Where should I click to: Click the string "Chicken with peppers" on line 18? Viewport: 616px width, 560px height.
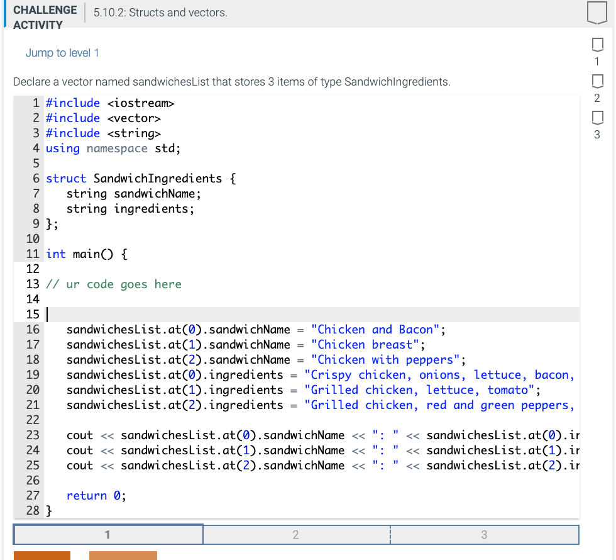pyautogui.click(x=385, y=360)
